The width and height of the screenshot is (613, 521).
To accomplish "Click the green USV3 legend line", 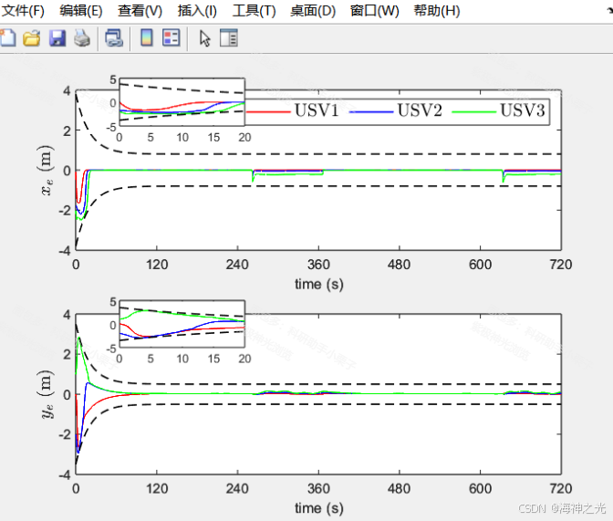I will [x=473, y=112].
